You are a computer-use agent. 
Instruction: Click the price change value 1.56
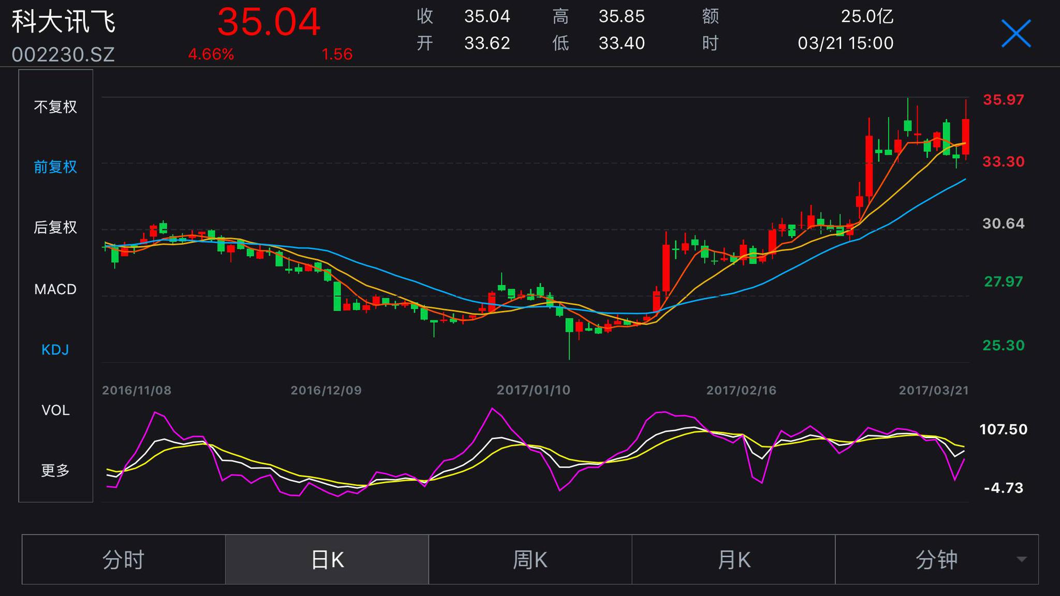[x=337, y=54]
